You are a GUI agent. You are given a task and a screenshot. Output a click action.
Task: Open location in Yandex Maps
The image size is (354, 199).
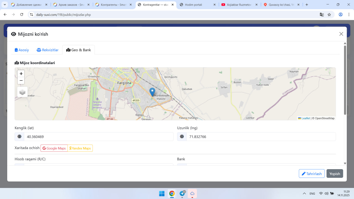(x=80, y=148)
